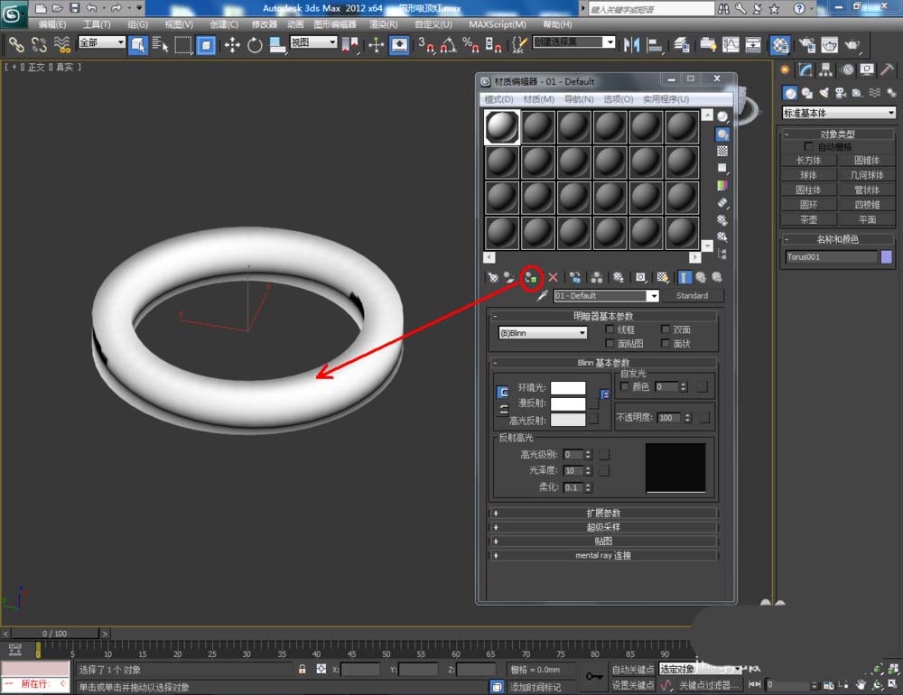The width and height of the screenshot is (903, 695).
Task: Click Select by Name icon
Action: pos(160,45)
